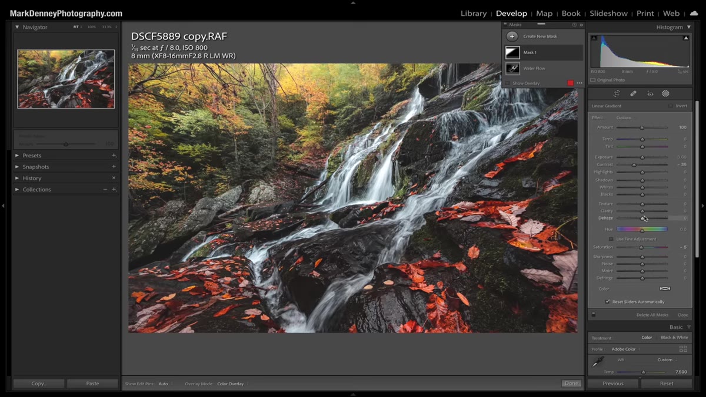The width and height of the screenshot is (706, 397).
Task: Open the mask overlay options ellipsis
Action: tap(580, 83)
